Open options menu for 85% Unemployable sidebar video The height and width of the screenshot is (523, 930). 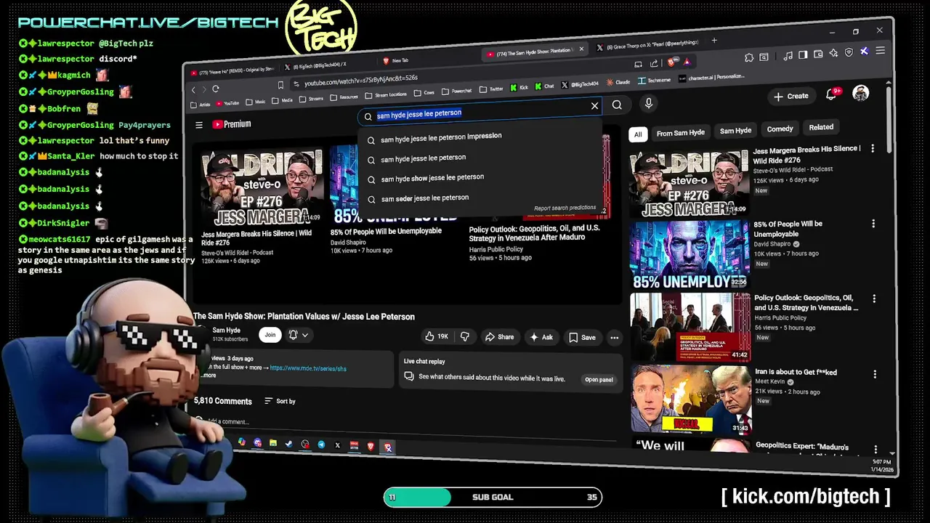point(873,224)
